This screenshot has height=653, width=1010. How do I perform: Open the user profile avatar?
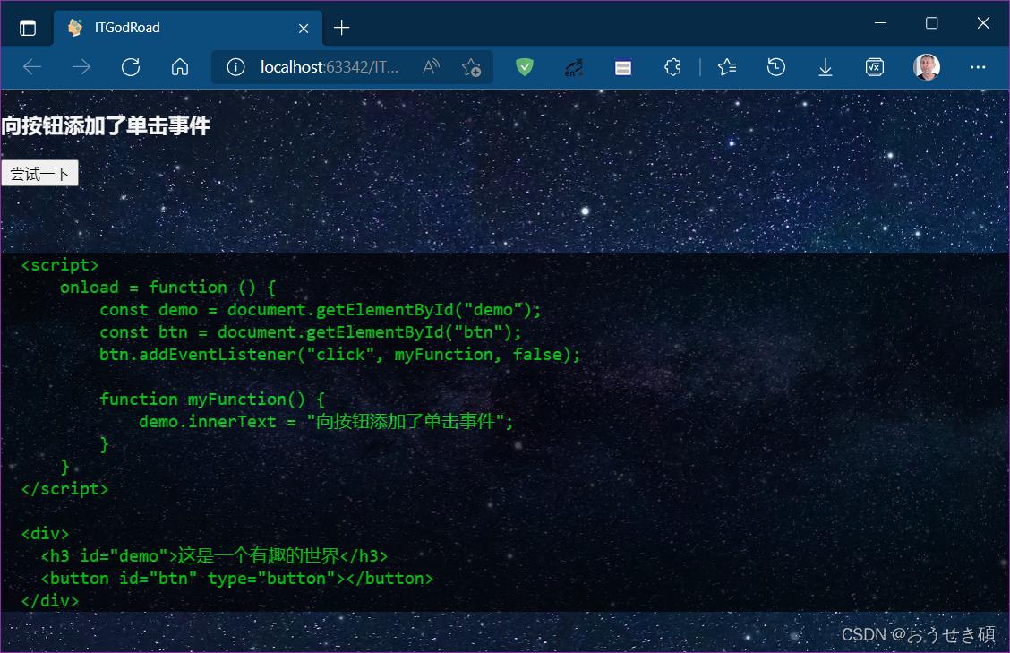click(x=926, y=67)
